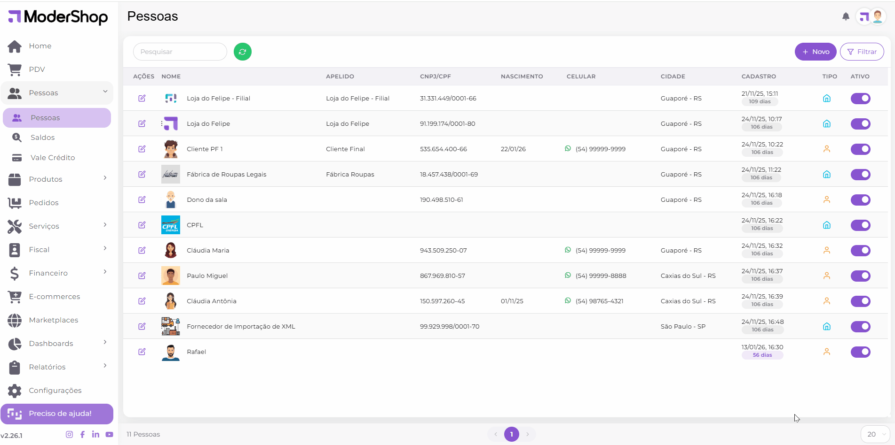Click the user avatar at top right
Viewport: 895px width, 445px height.
(x=877, y=17)
